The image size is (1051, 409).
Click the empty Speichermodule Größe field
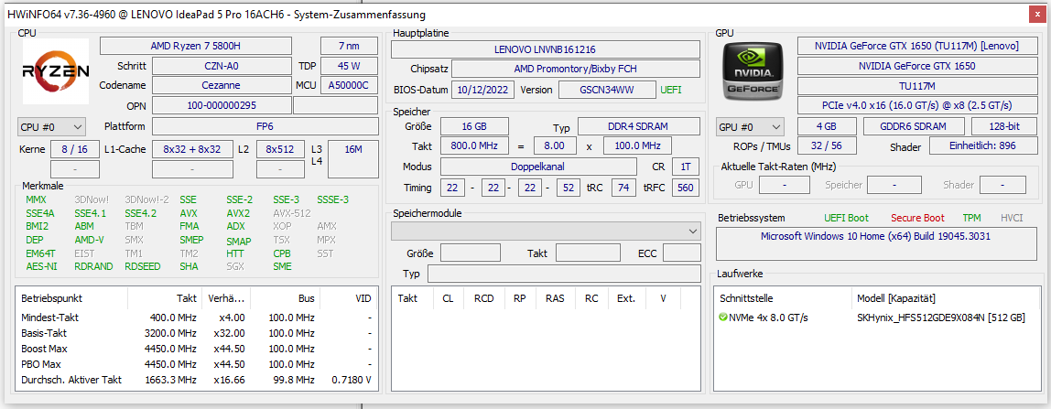pos(470,253)
